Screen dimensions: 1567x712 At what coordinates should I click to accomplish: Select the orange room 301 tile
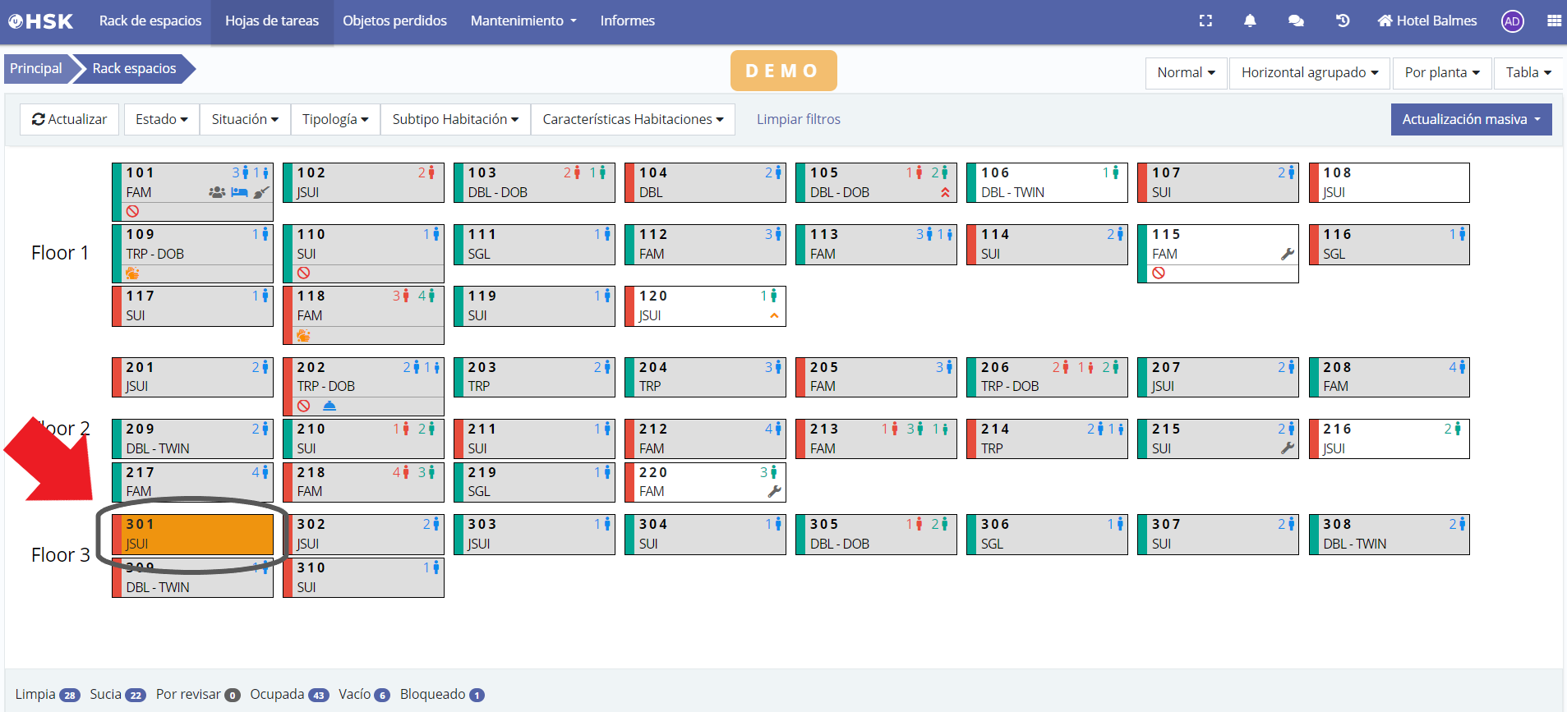(197, 534)
